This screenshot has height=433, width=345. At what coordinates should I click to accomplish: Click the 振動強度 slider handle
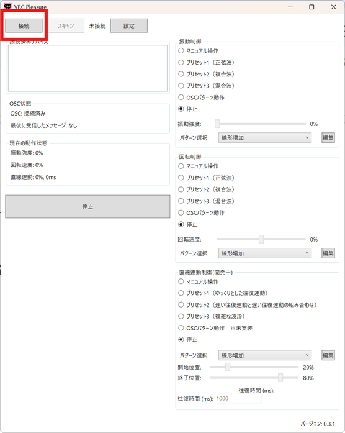tap(217, 124)
